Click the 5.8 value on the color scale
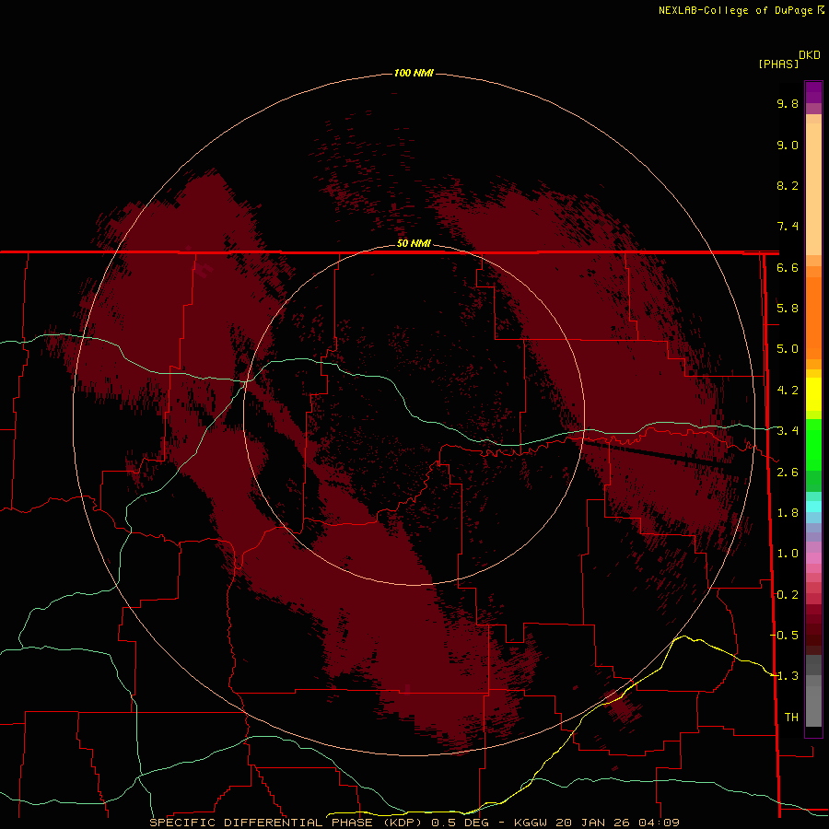Image resolution: width=829 pixels, height=829 pixels. tap(788, 309)
